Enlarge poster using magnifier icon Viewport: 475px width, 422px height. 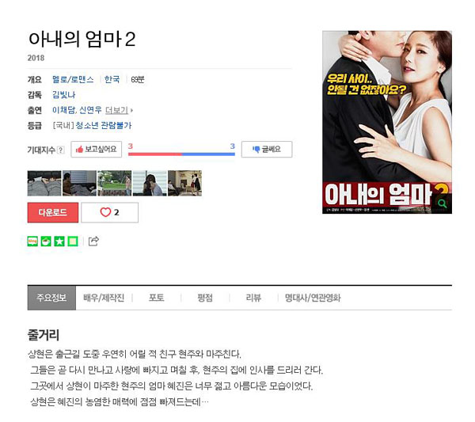[443, 203]
